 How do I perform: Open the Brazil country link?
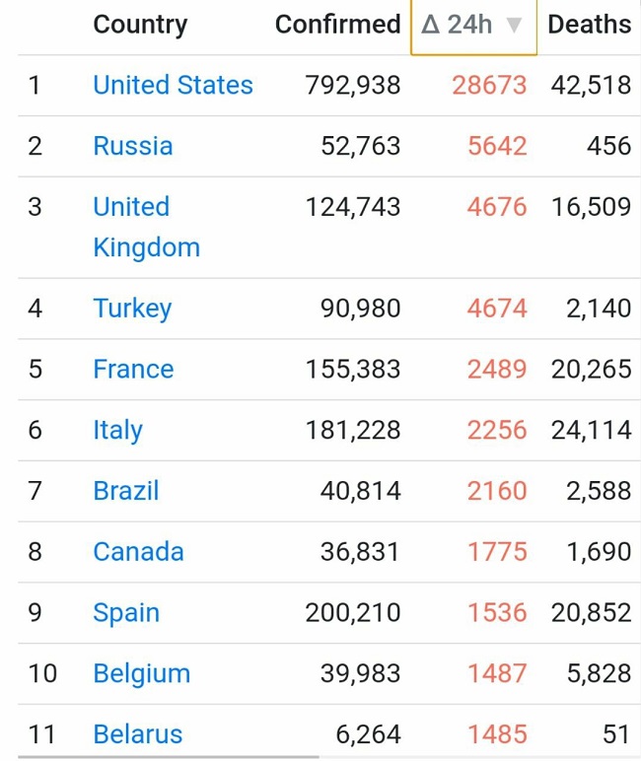click(126, 491)
